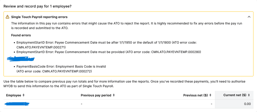Image resolution: width=257 pixels, height=112 pixels.
Task: Click the warning triangle icon
Action: [x=7, y=17]
